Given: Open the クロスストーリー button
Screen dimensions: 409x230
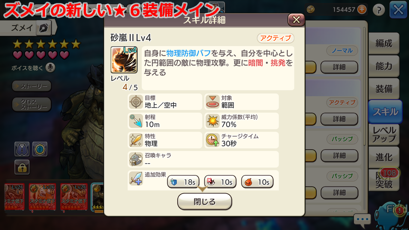Looking at the screenshot, I should pyautogui.click(x=32, y=104).
